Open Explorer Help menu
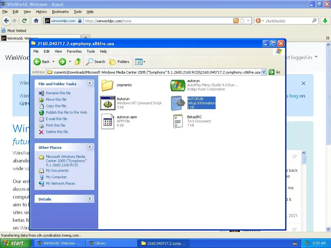 (x=103, y=51)
